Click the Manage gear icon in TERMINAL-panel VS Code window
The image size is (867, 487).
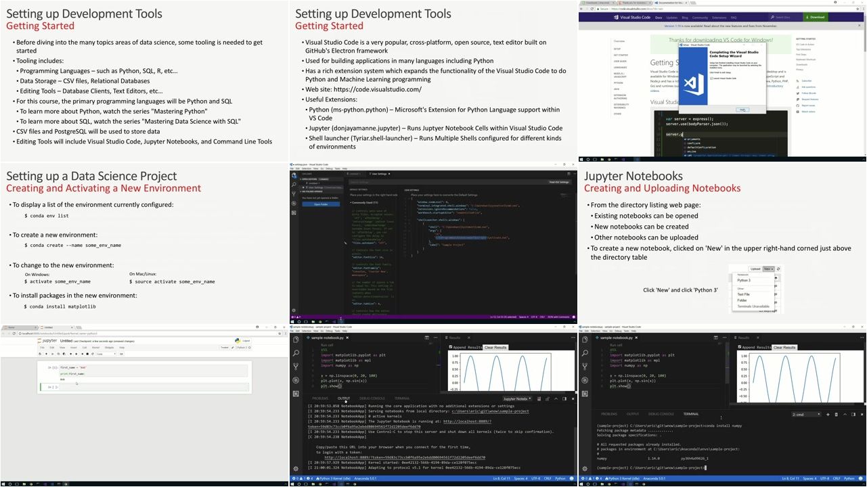[x=585, y=469]
